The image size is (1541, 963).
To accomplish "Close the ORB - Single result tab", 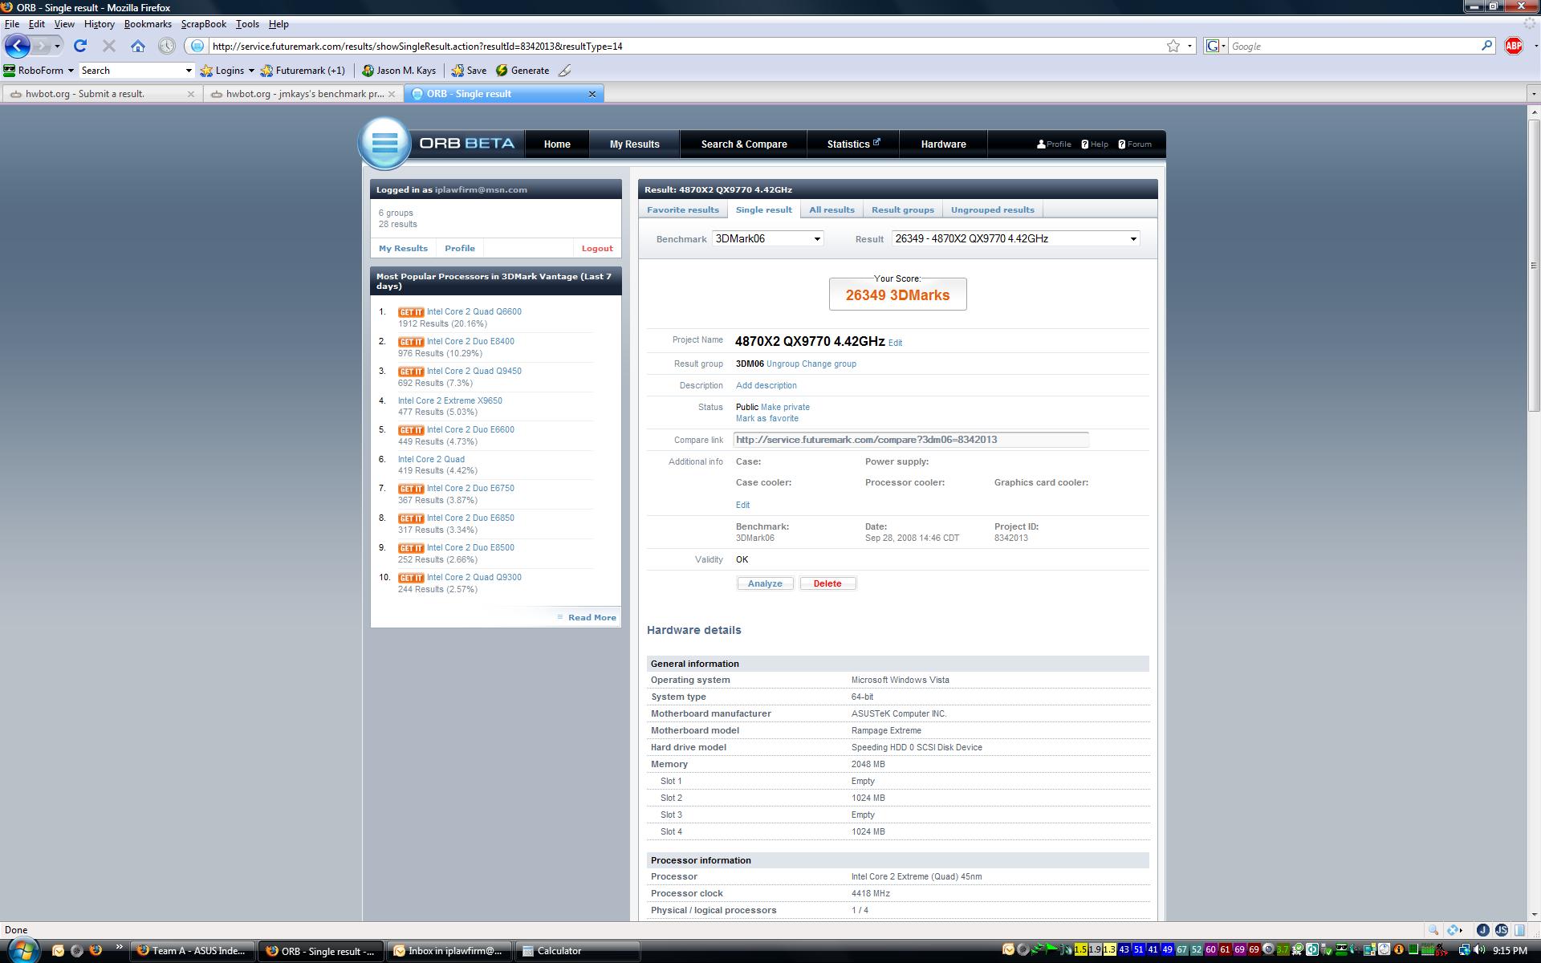I will (x=592, y=94).
